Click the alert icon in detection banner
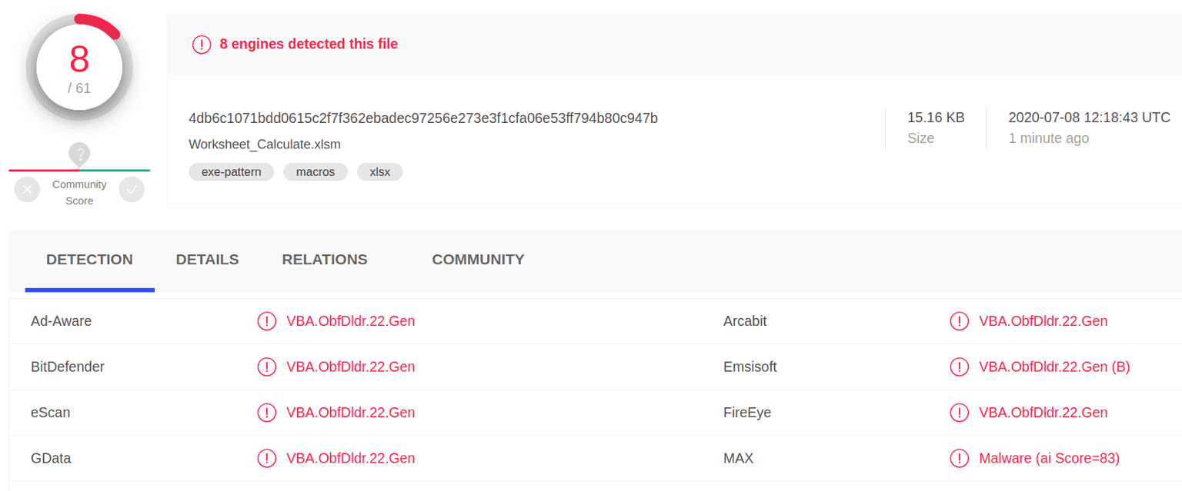This screenshot has width=1182, height=491. tap(202, 45)
